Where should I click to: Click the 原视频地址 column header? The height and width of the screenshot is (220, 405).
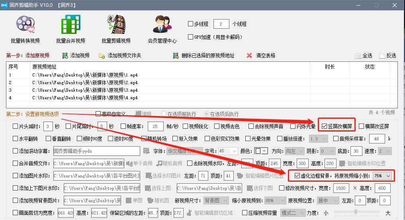click(170, 67)
